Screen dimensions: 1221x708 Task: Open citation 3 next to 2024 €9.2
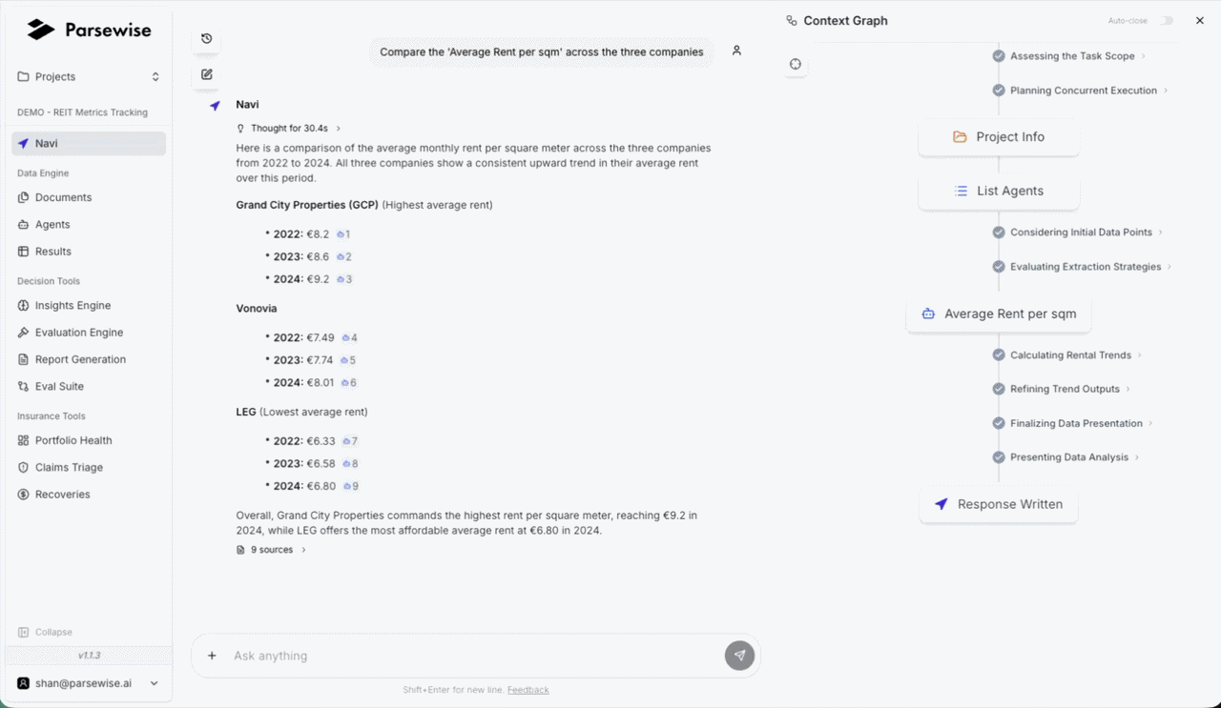tap(344, 279)
